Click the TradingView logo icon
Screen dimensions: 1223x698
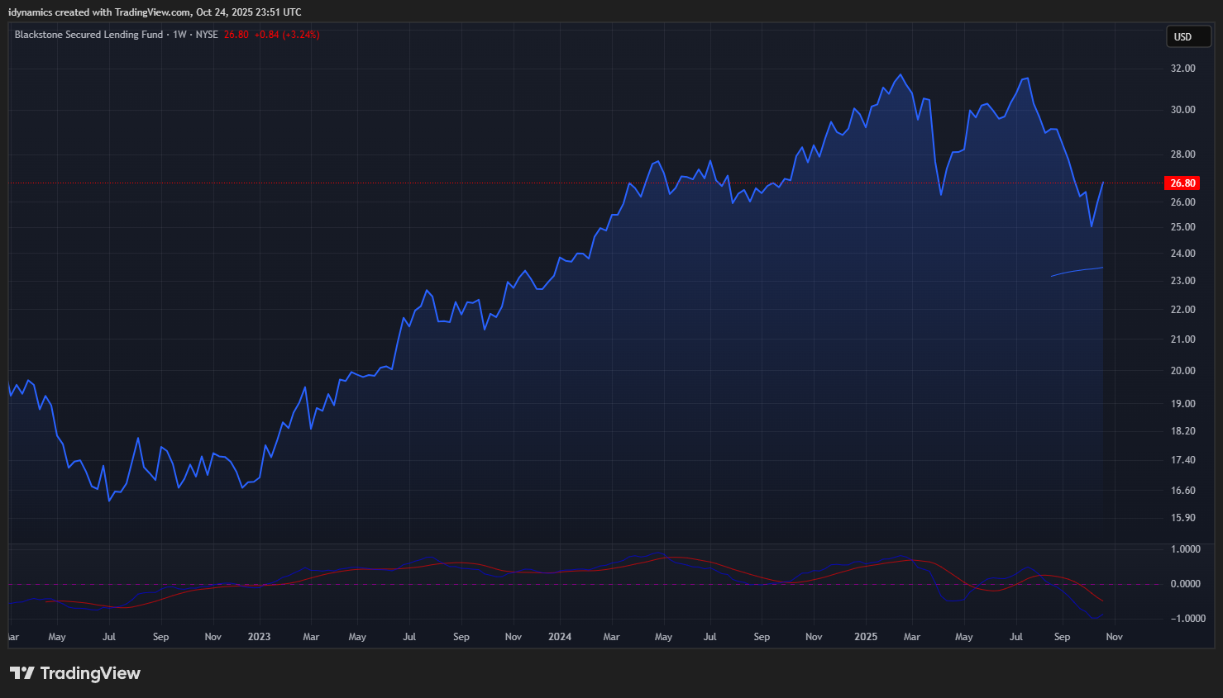[22, 673]
